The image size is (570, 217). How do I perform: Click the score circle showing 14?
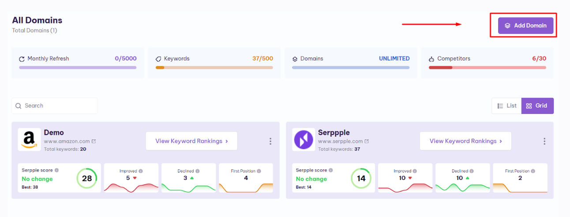coord(361,179)
